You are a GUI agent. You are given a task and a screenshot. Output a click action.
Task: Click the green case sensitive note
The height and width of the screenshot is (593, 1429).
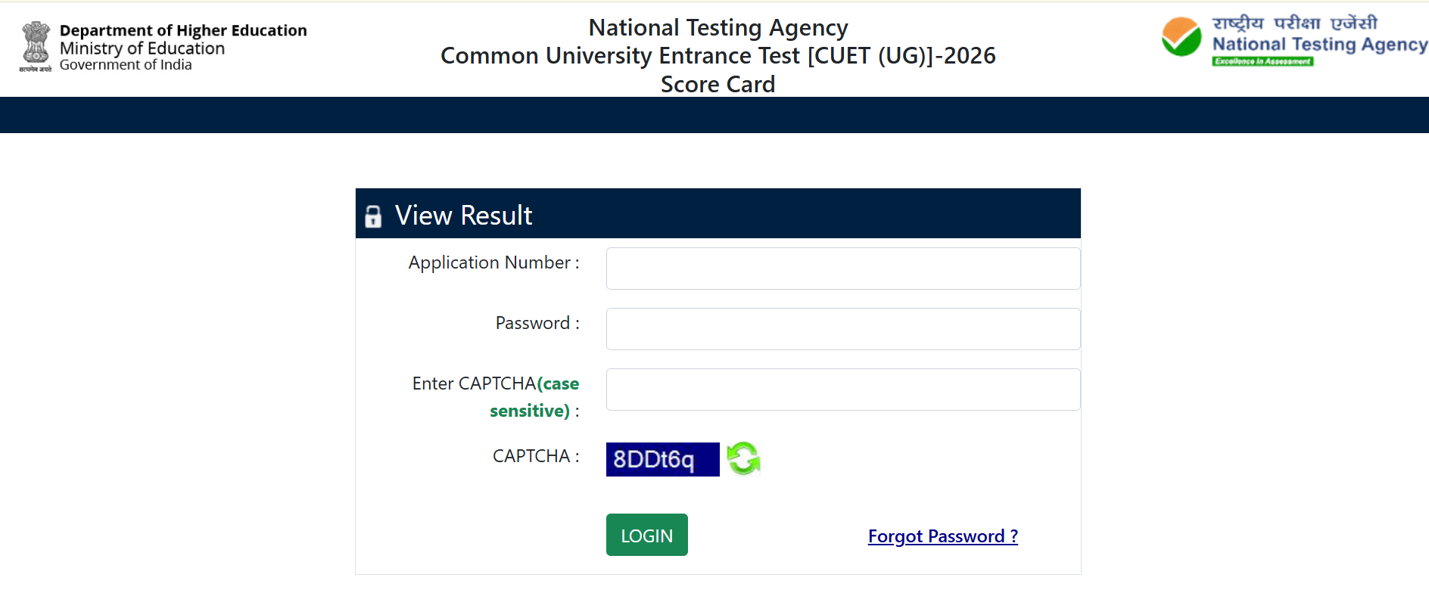tap(534, 397)
